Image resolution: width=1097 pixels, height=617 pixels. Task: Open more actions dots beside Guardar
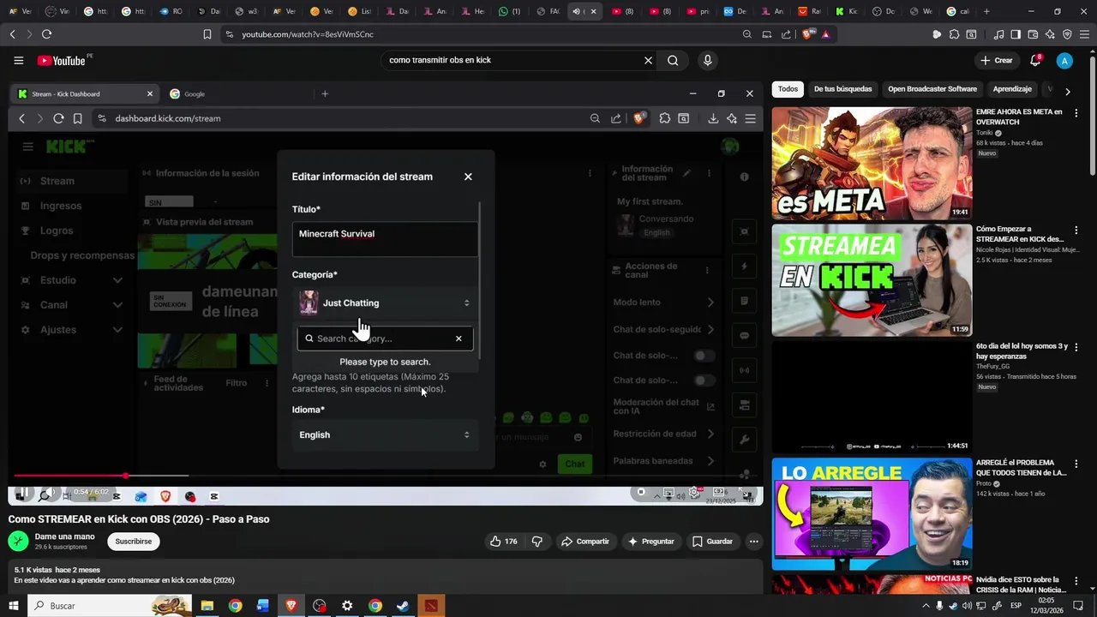[x=753, y=542]
